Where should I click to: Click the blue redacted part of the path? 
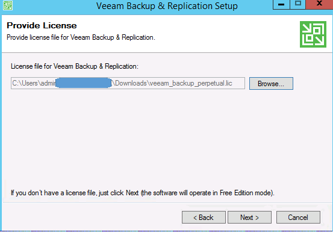(x=84, y=83)
